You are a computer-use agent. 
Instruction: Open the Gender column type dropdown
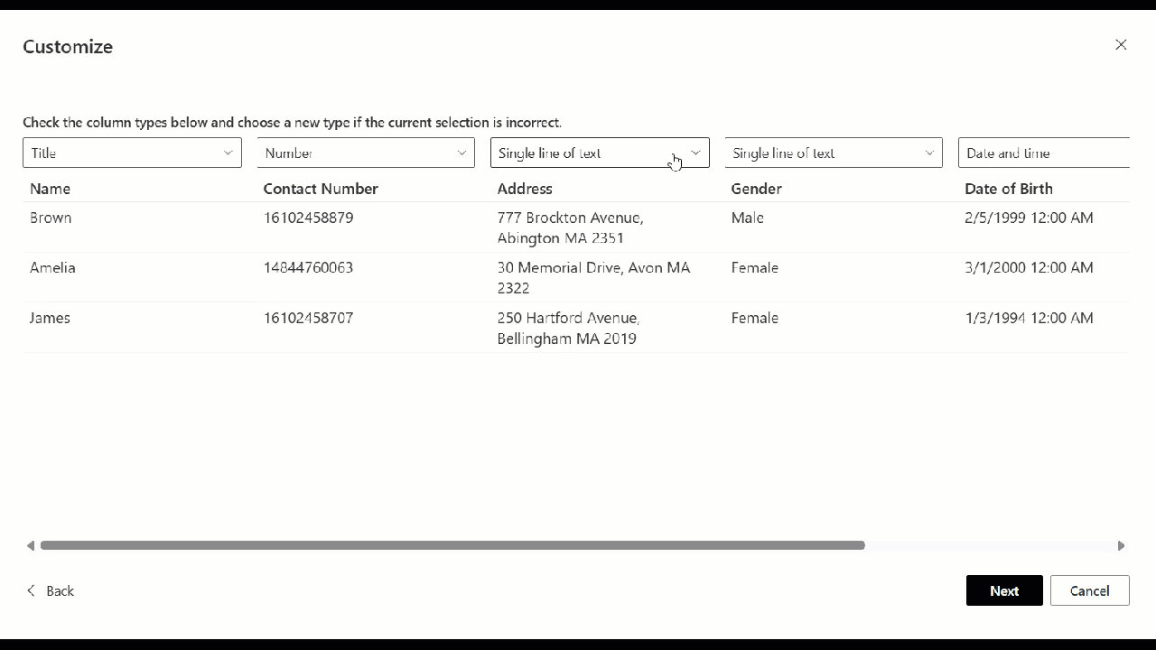click(x=833, y=153)
